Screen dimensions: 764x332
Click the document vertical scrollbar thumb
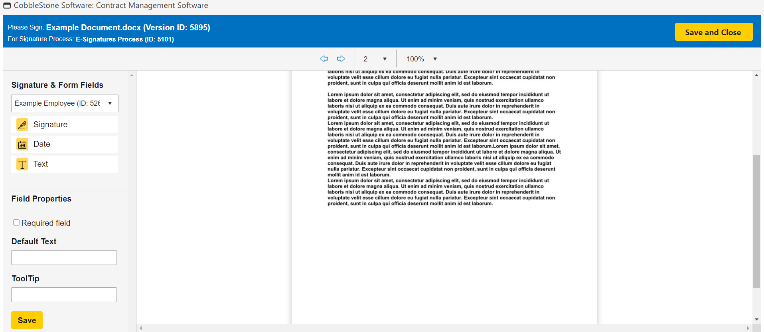tap(756, 221)
